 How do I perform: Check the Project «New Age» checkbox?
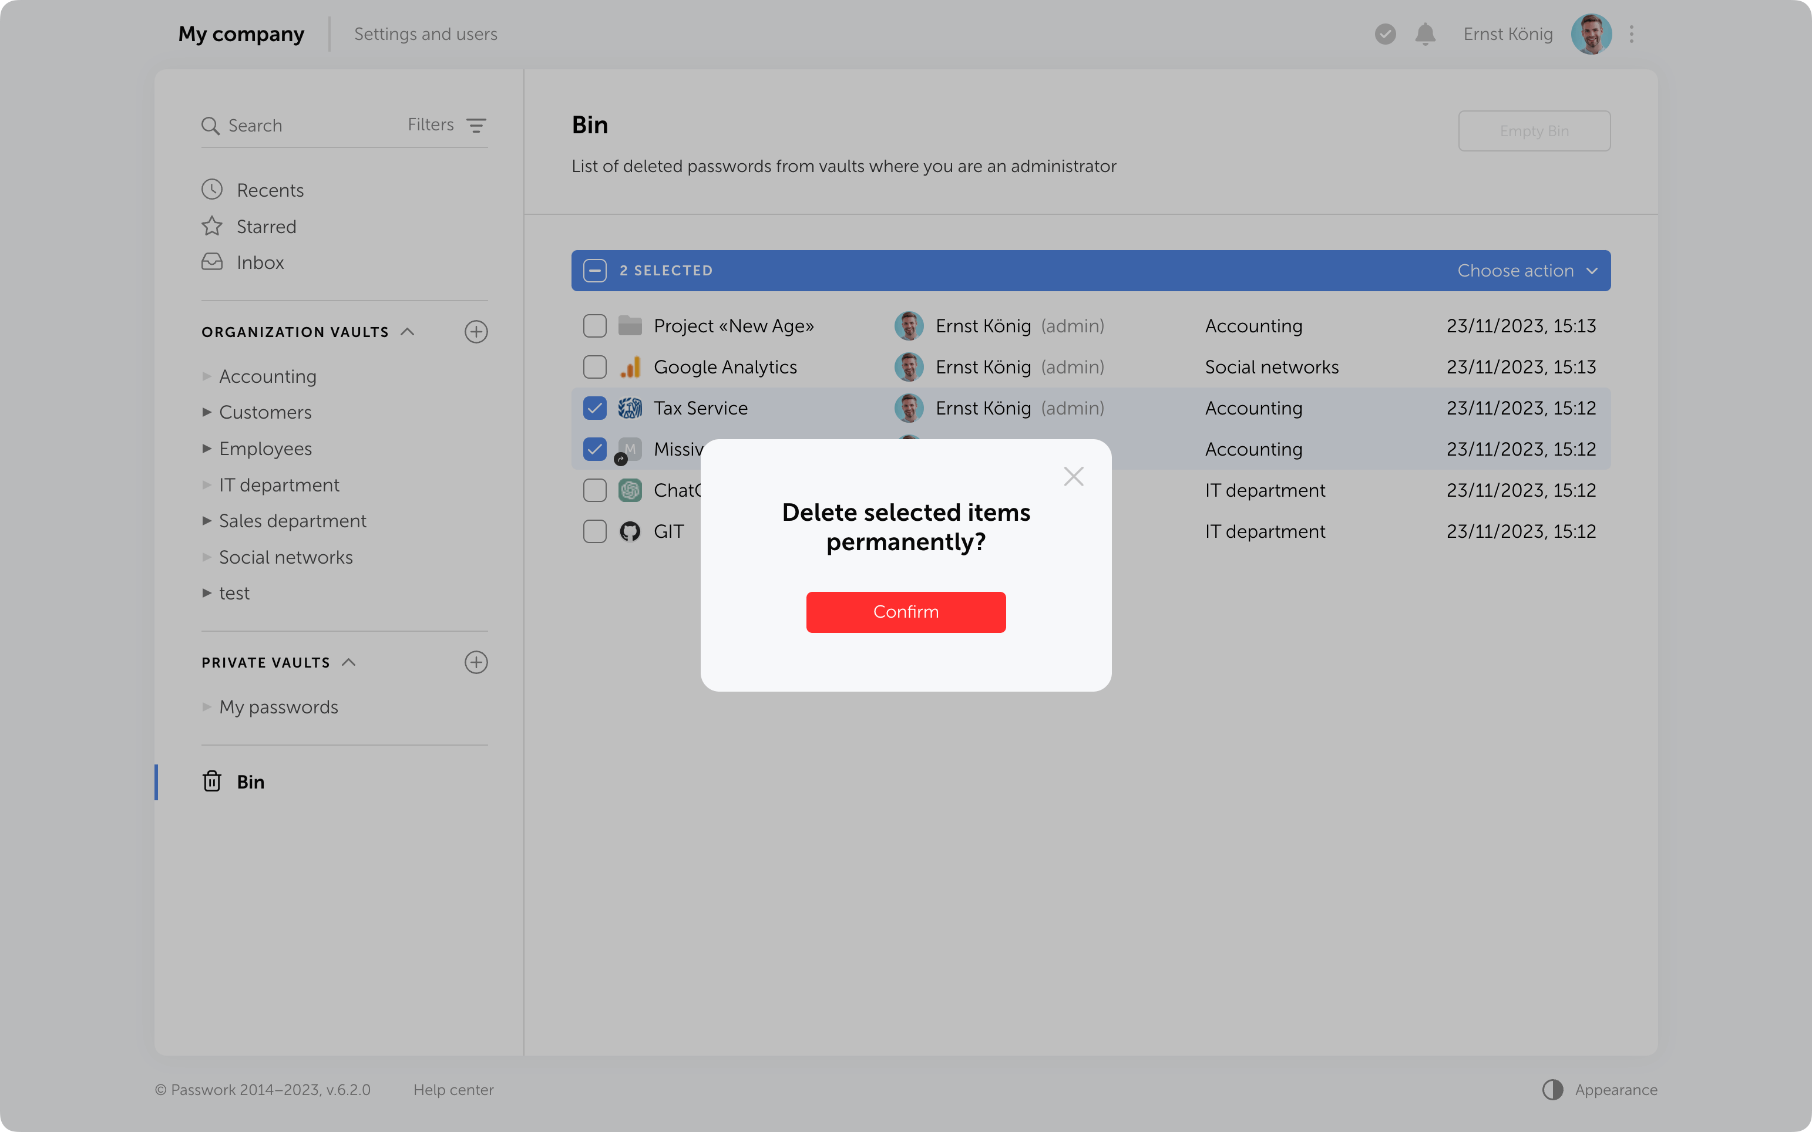[x=594, y=326]
